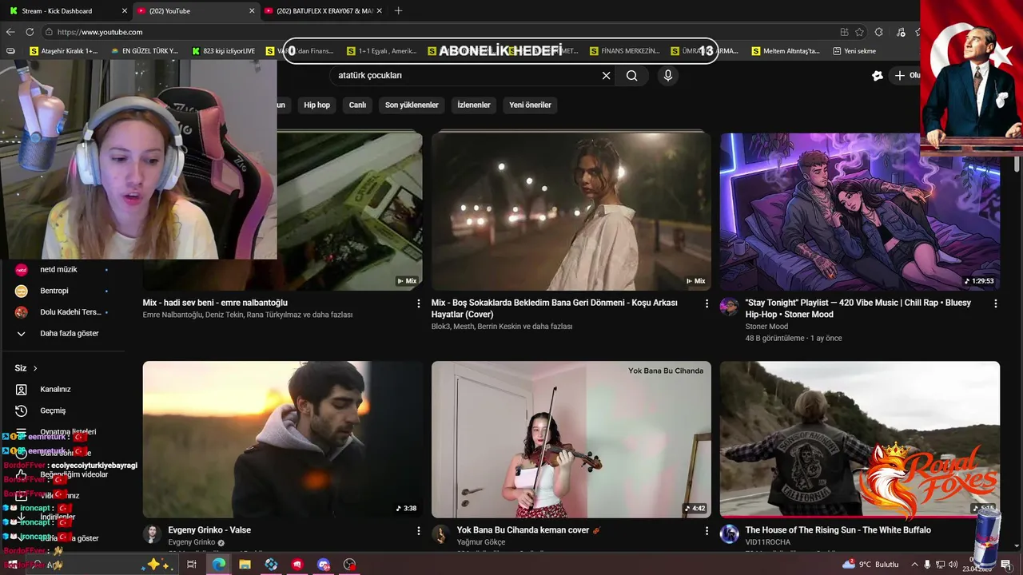Open the weather widget '9°C Bulutlu'
This screenshot has width=1023, height=575.
click(870, 565)
